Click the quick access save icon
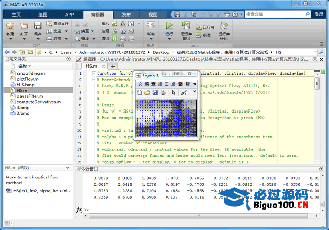Viewport: 329px width, 230px height. (x=177, y=14)
